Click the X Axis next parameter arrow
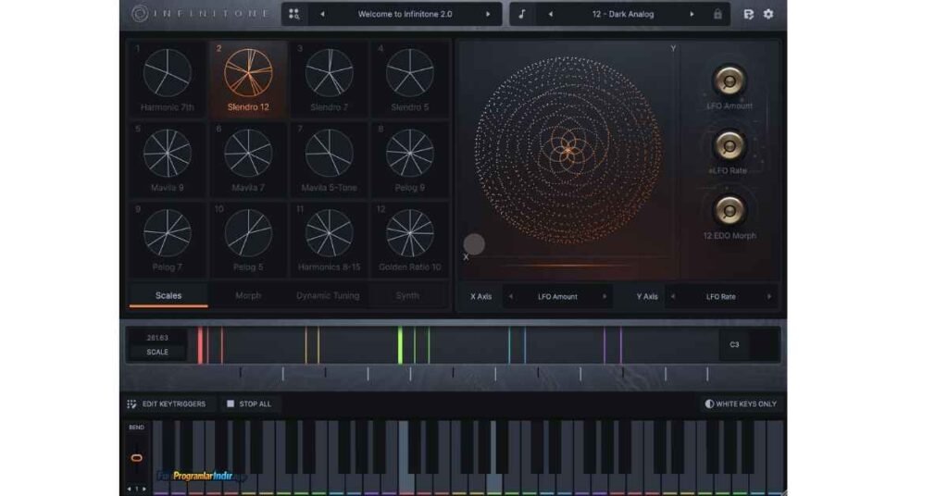 click(x=604, y=297)
